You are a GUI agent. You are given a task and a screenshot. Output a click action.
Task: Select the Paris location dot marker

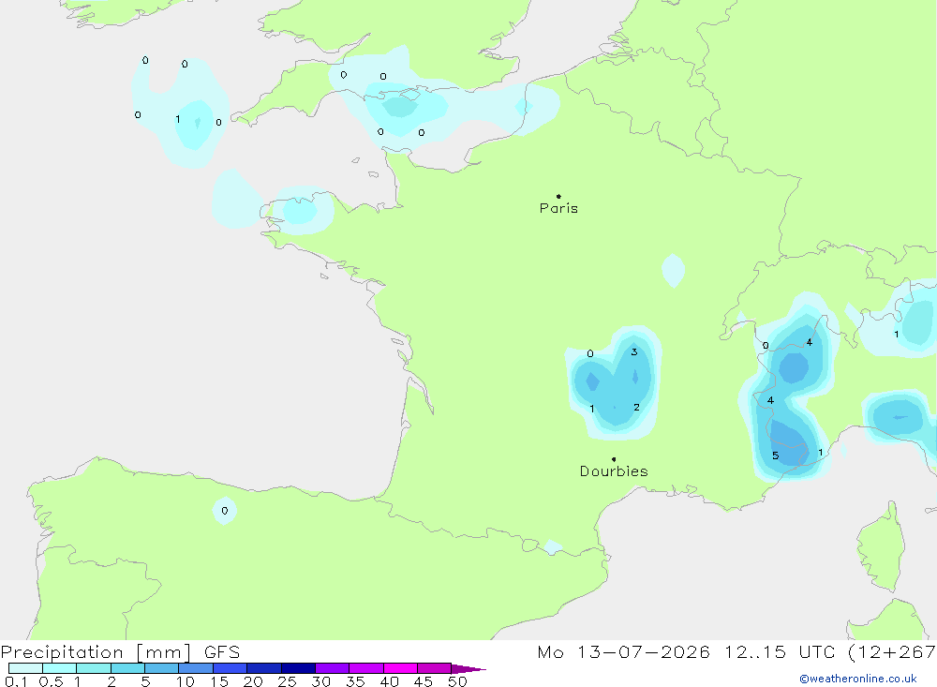558,196
